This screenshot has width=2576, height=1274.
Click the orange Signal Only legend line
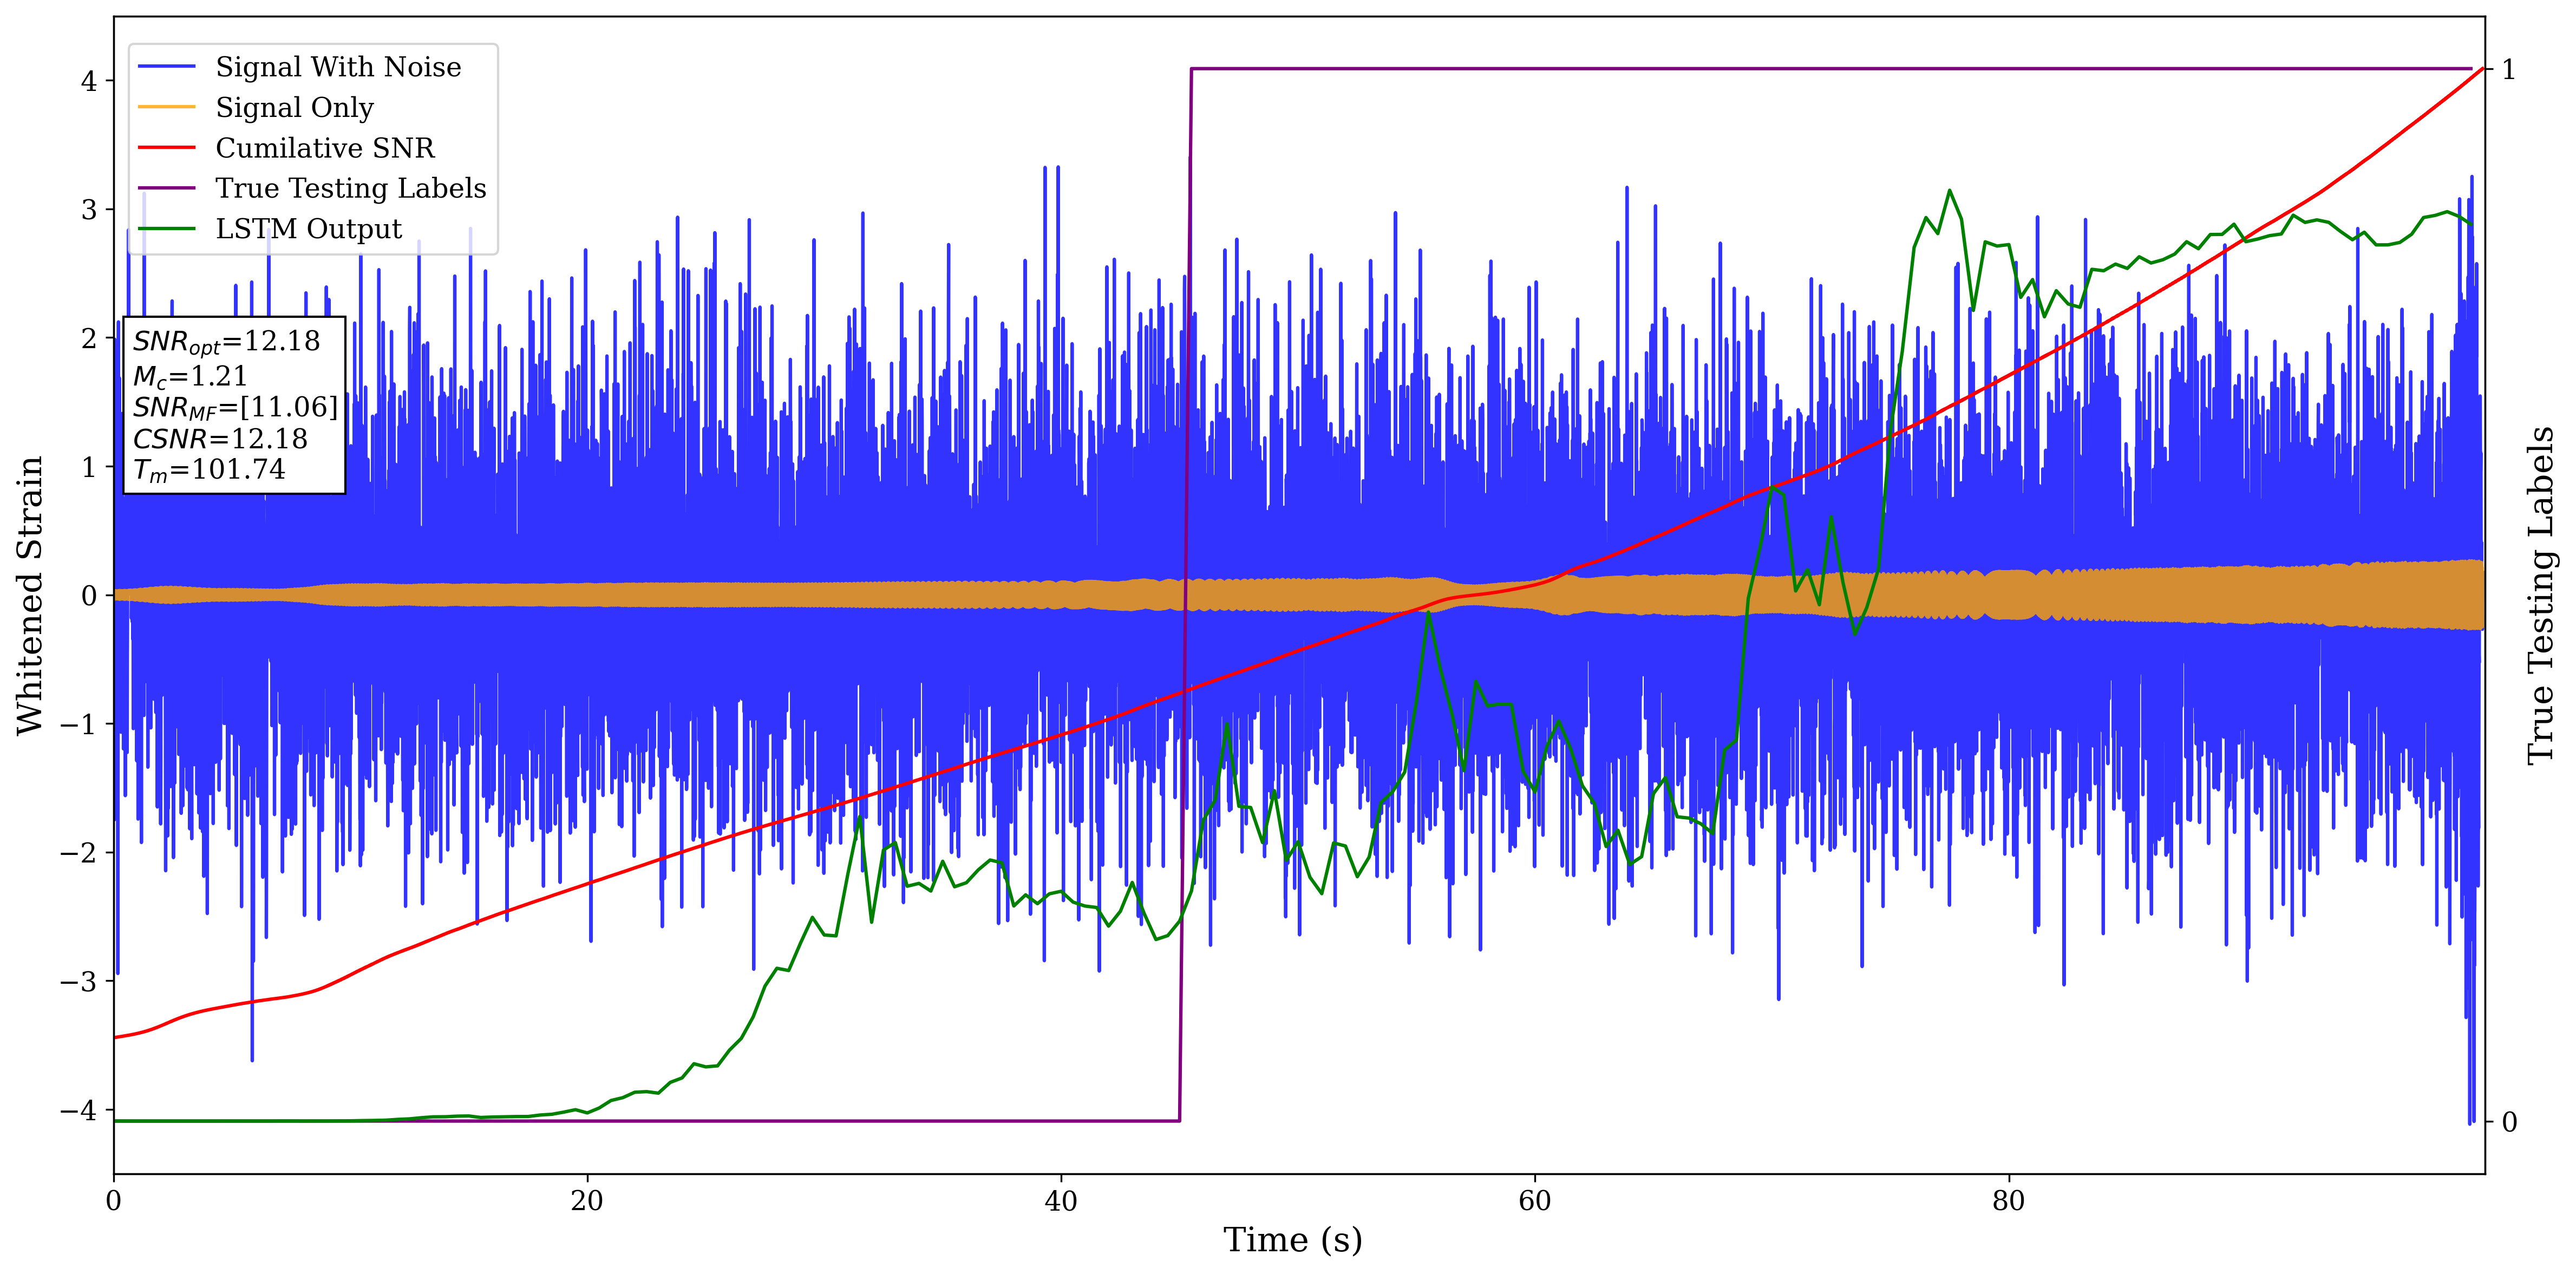[166, 107]
